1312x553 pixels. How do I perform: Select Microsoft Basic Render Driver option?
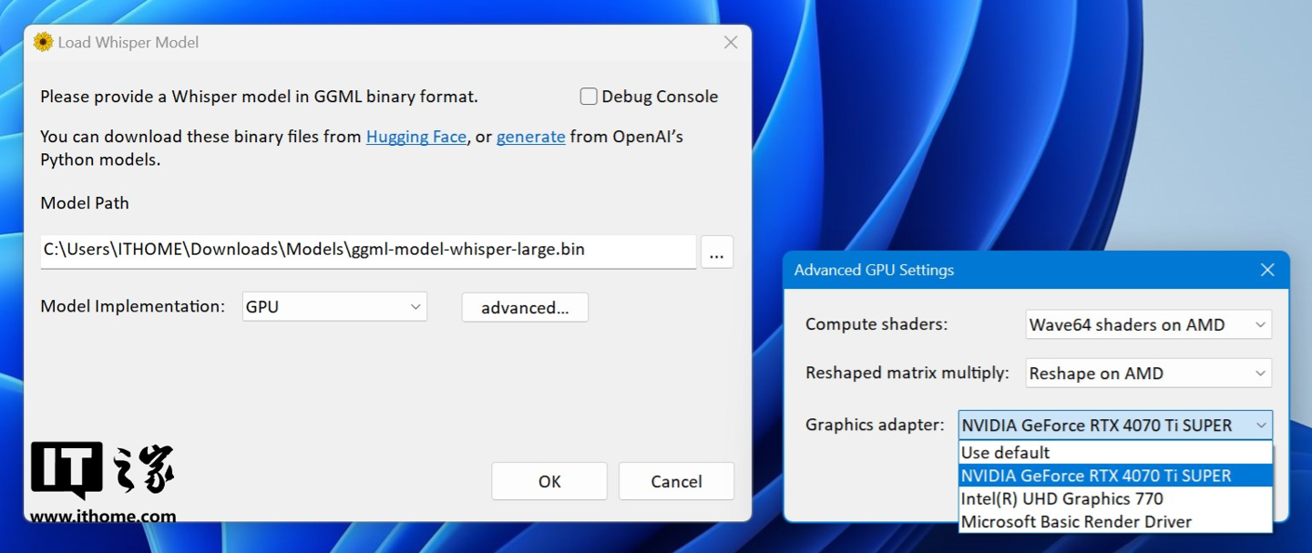1076,522
